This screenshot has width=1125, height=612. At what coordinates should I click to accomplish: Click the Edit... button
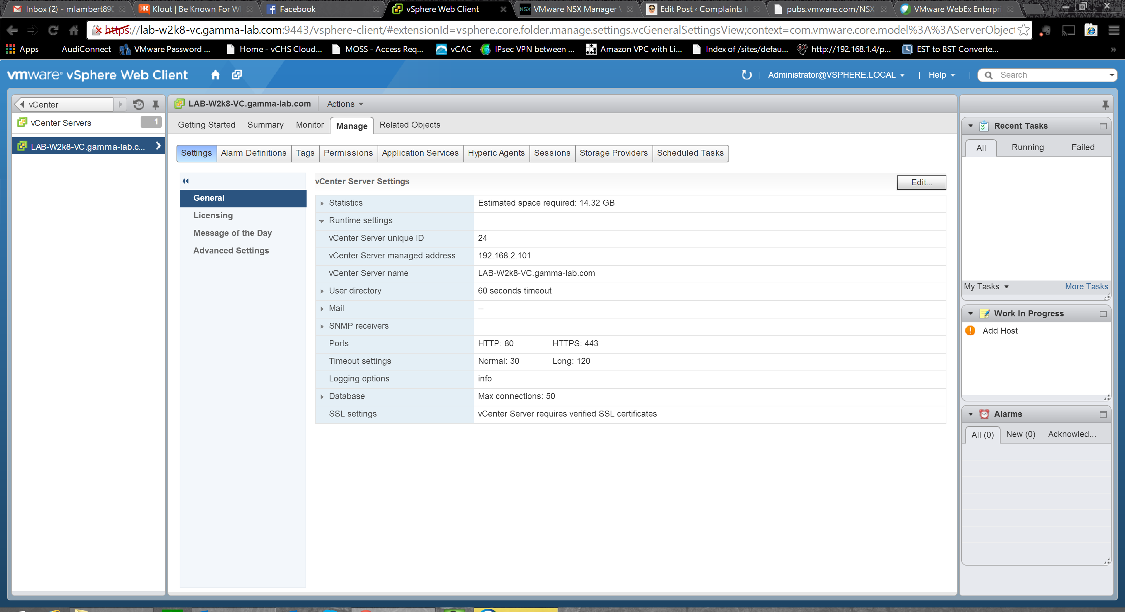coord(921,182)
